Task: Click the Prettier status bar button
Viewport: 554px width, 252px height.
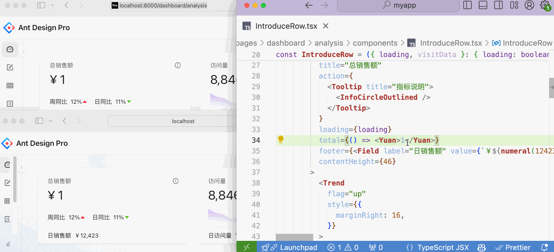Action: tap(513, 247)
